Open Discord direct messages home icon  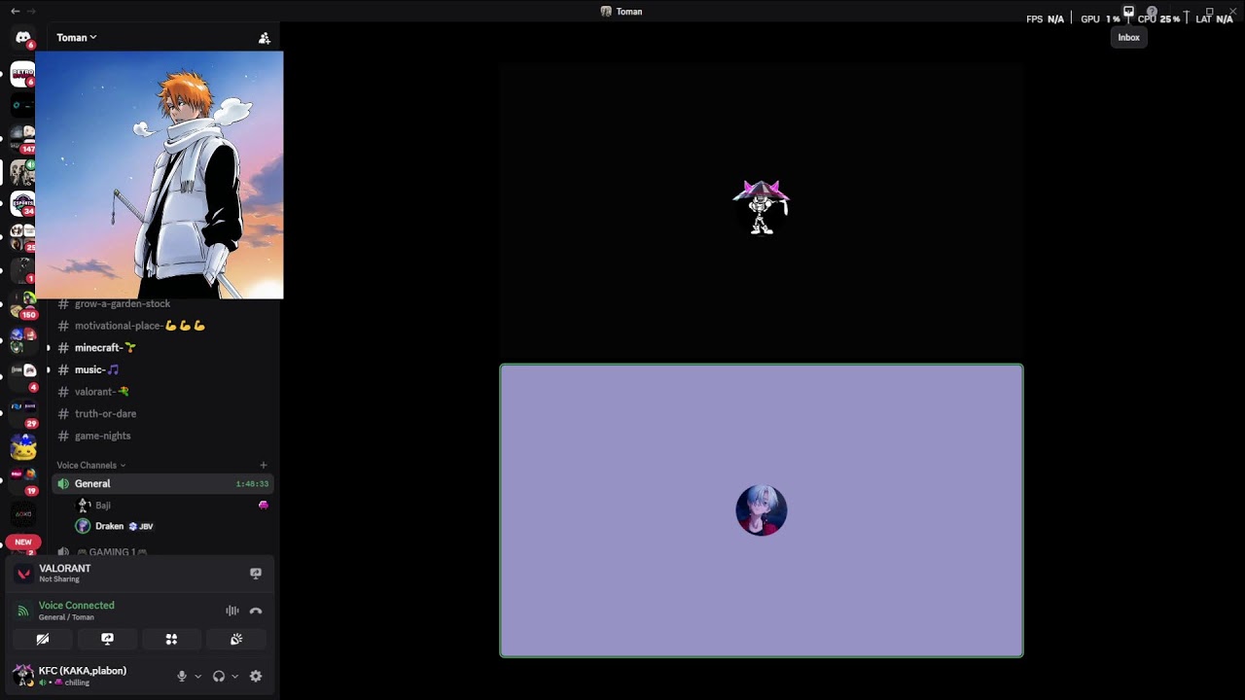(x=22, y=38)
